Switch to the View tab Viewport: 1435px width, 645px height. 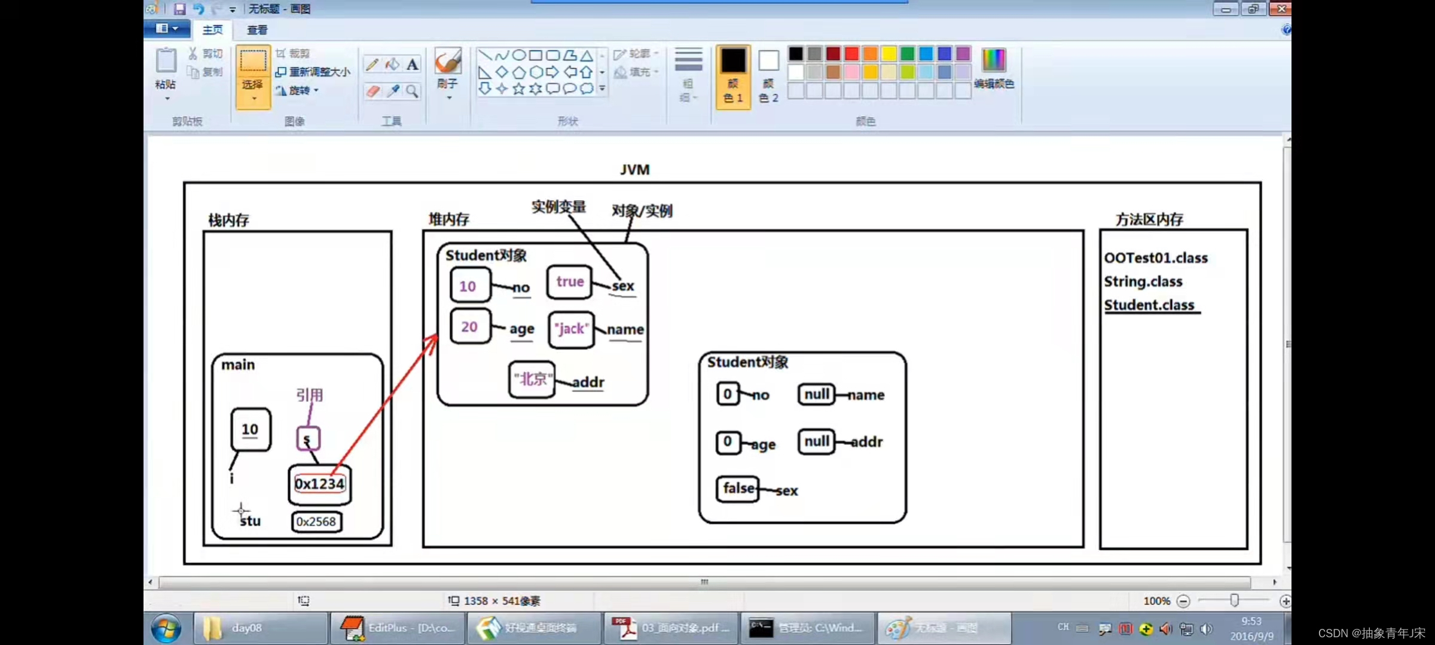click(x=257, y=30)
